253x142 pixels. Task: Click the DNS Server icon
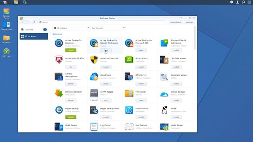(x=129, y=77)
